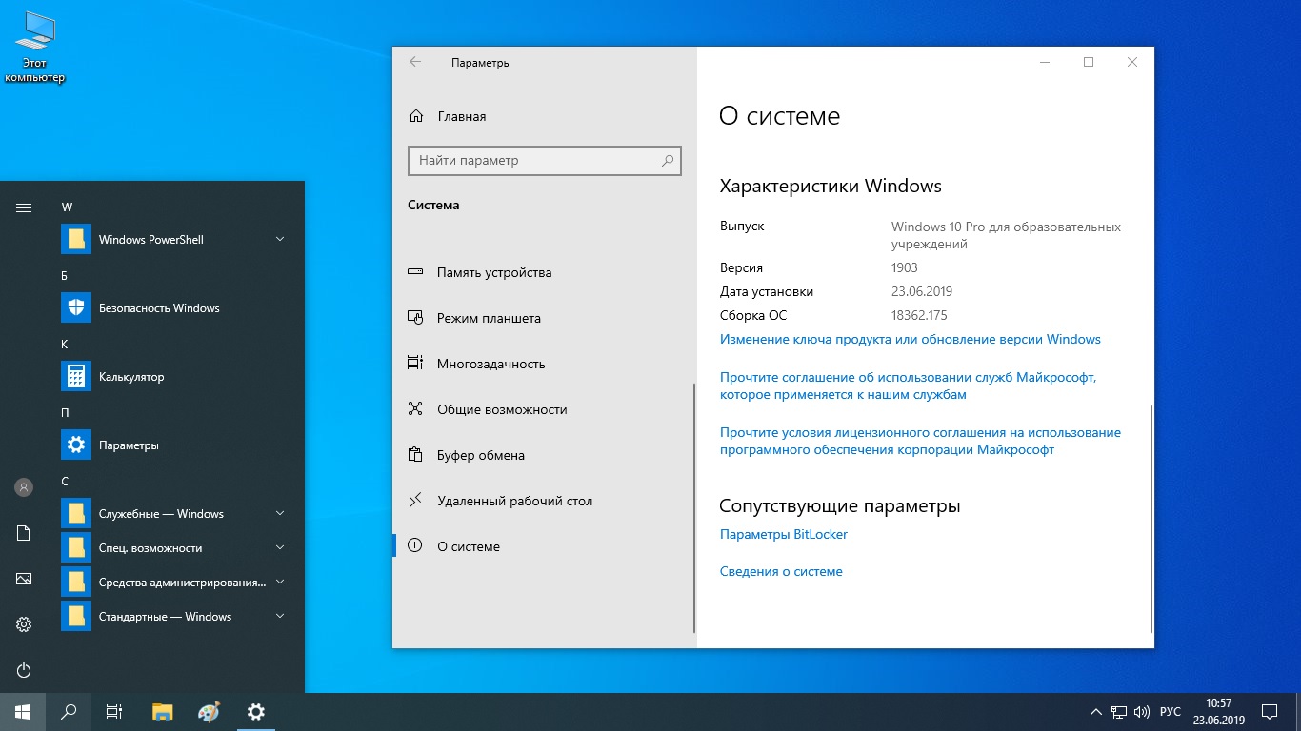The width and height of the screenshot is (1301, 731).
Task: Expand the Служебные — Windows folder chevron
Action: [x=280, y=513]
